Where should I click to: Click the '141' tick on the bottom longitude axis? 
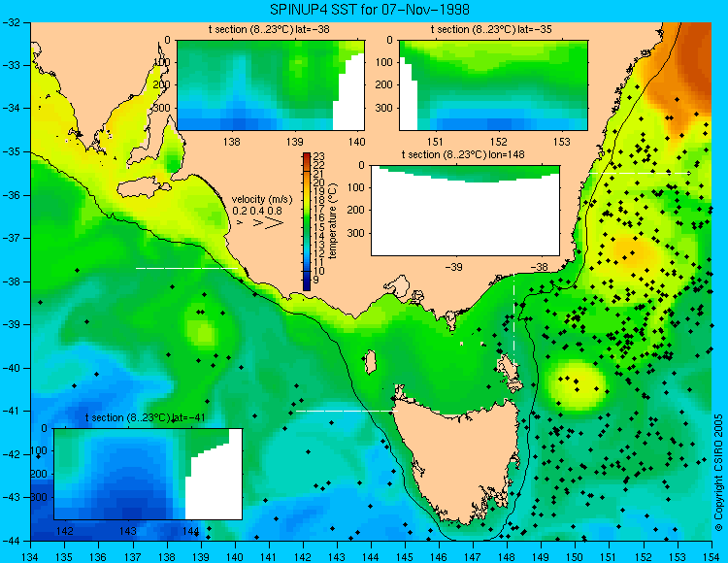[268, 557]
